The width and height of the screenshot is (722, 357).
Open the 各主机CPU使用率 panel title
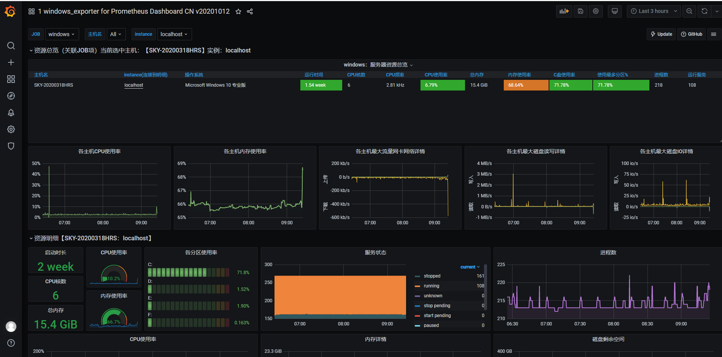(x=100, y=151)
